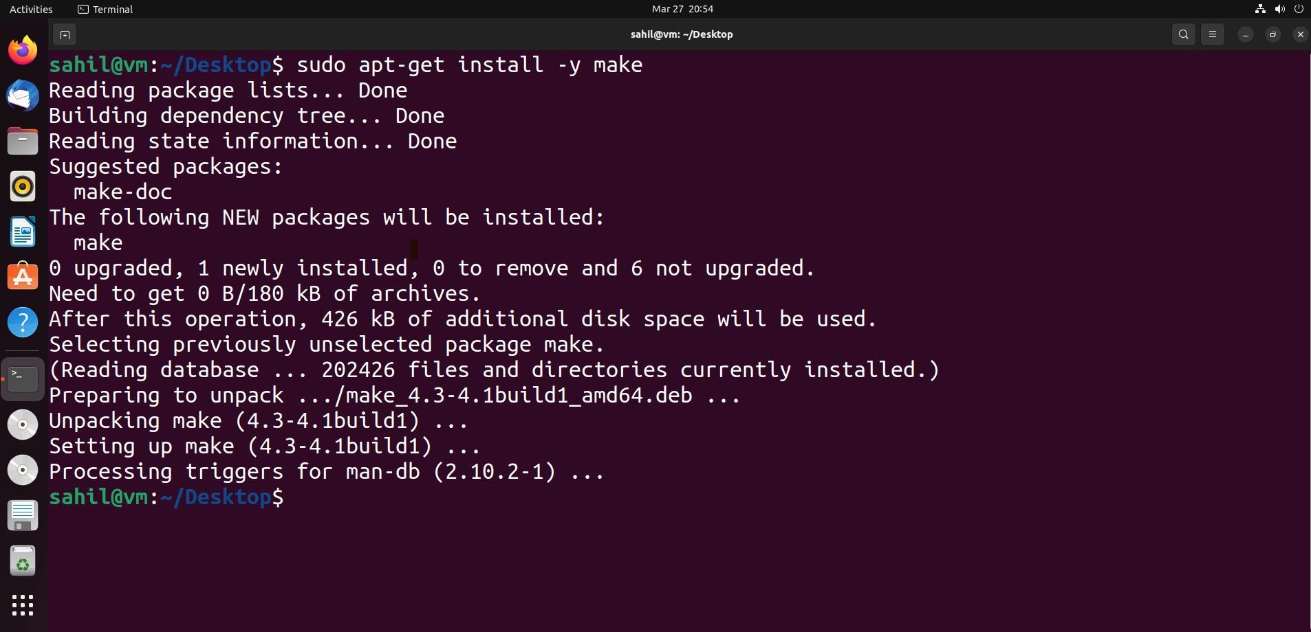
Task: Open LibreOffice Writer from the dock
Action: 23,232
